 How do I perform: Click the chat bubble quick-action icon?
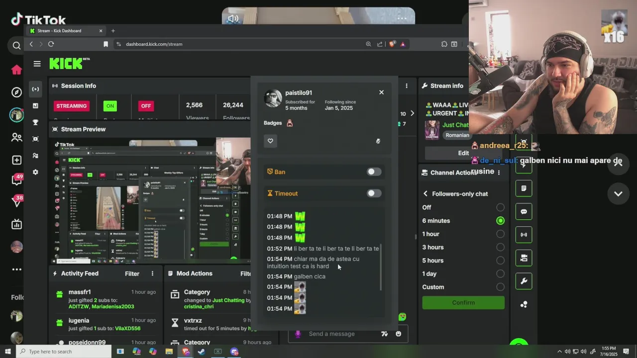pyautogui.click(x=524, y=211)
